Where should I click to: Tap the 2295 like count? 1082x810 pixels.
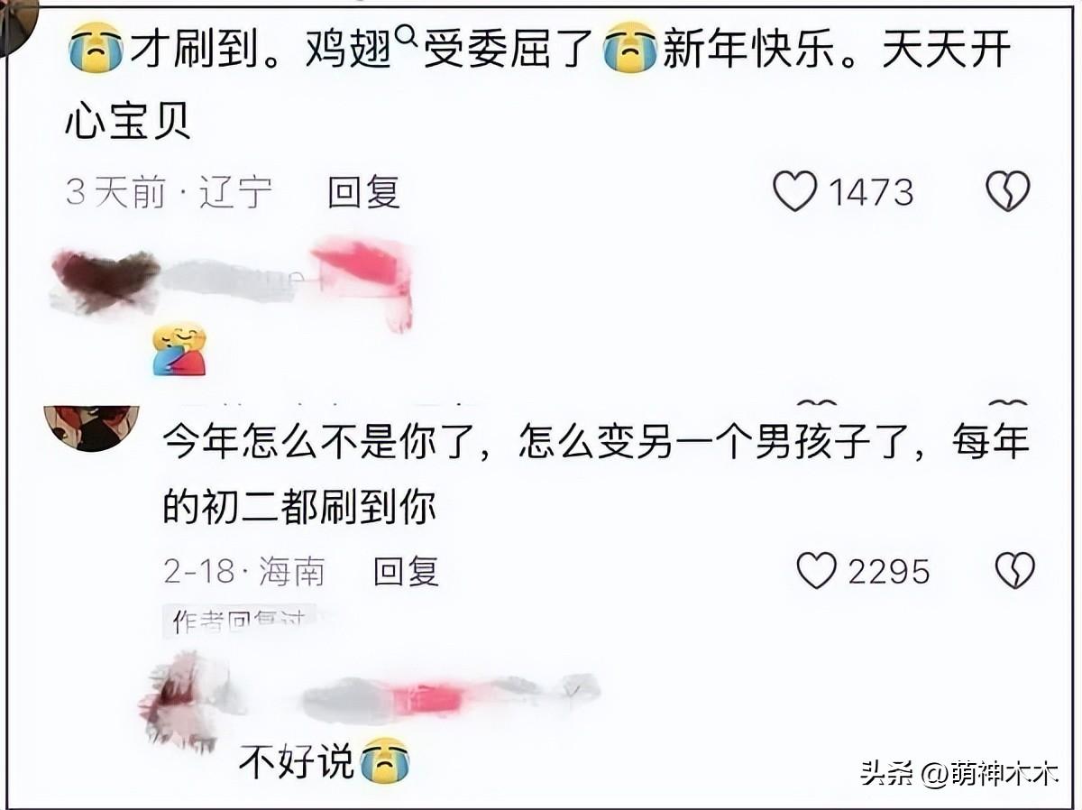pos(889,571)
